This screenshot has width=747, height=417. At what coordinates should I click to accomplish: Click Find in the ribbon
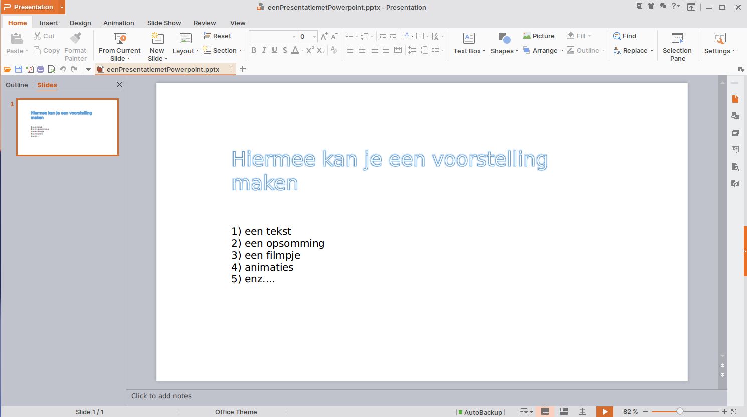pyautogui.click(x=625, y=36)
